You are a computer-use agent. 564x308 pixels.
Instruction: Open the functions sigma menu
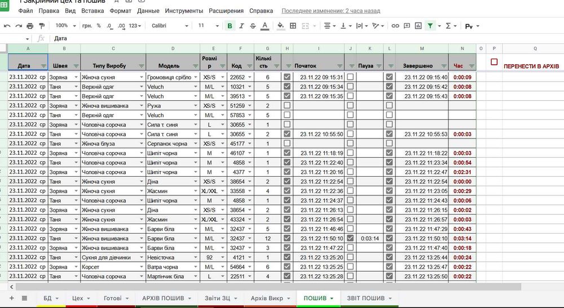tap(451, 26)
